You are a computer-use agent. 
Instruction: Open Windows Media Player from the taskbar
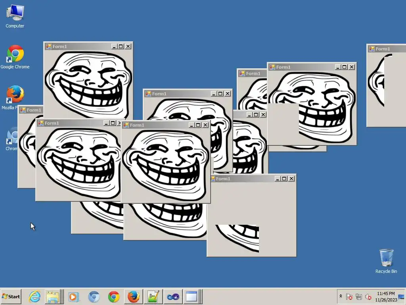click(73, 296)
